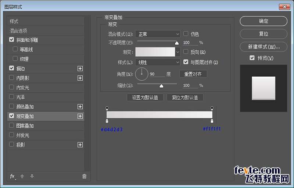Enable the 内阴影 checkbox
Image resolution: width=294 pixels, height=188 pixels.
[12, 78]
